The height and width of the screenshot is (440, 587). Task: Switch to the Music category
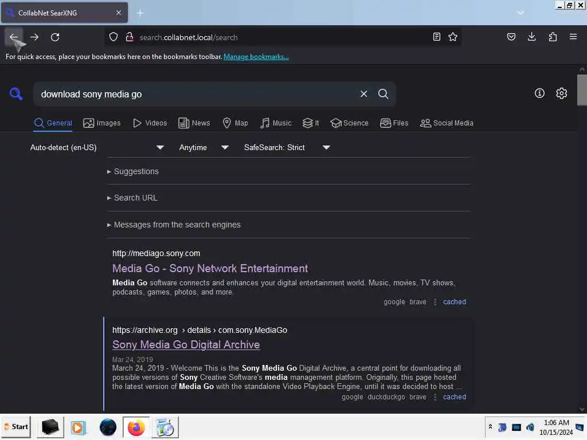tap(276, 123)
